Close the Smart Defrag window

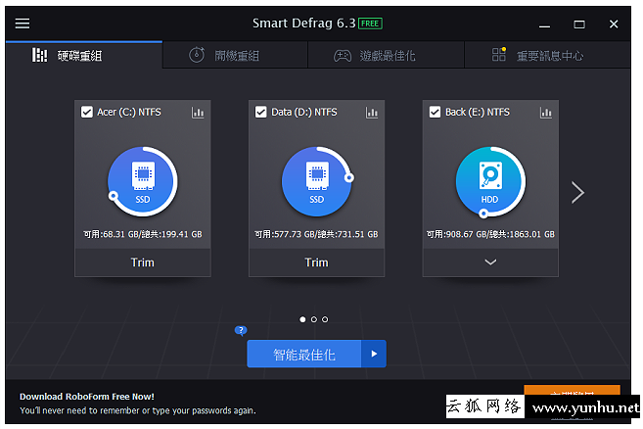coord(614,24)
